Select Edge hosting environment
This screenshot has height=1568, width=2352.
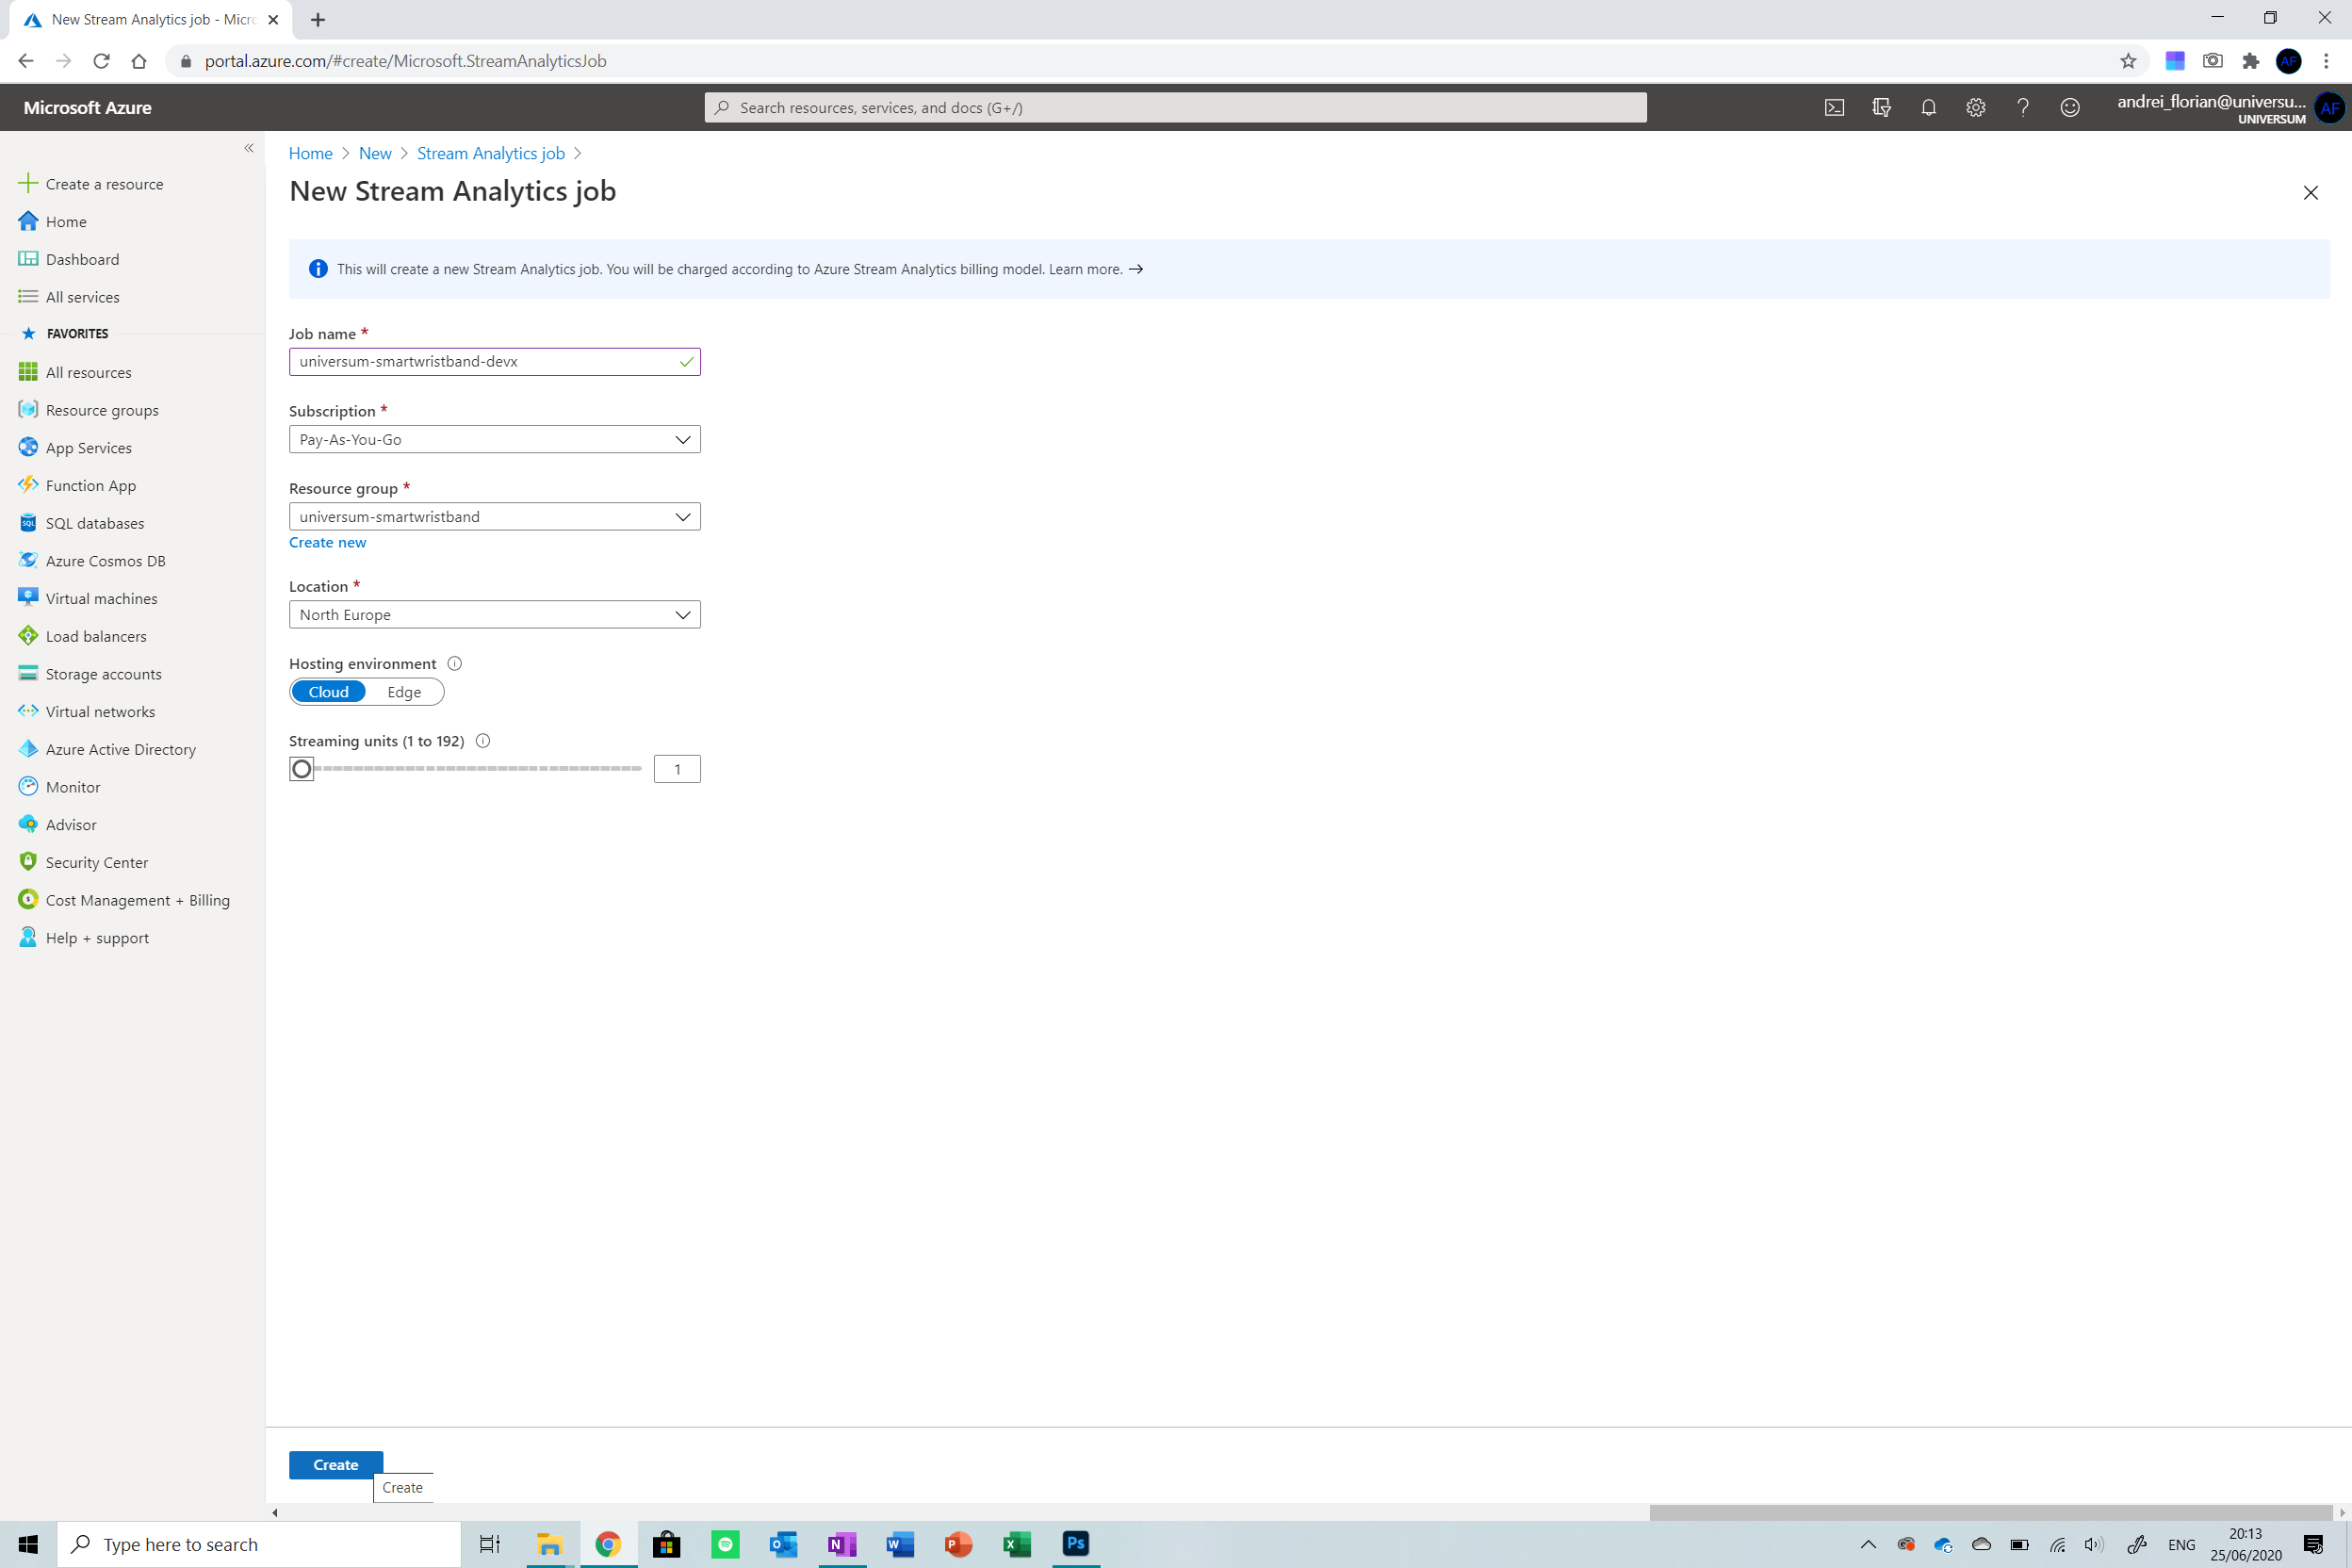[404, 692]
